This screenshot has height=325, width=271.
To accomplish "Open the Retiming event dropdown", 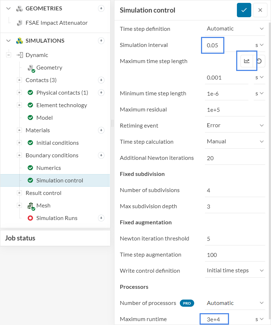I will click(x=235, y=125).
